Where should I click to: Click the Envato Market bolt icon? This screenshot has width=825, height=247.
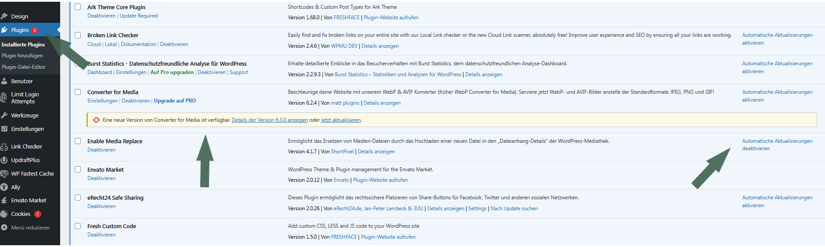tap(4, 200)
